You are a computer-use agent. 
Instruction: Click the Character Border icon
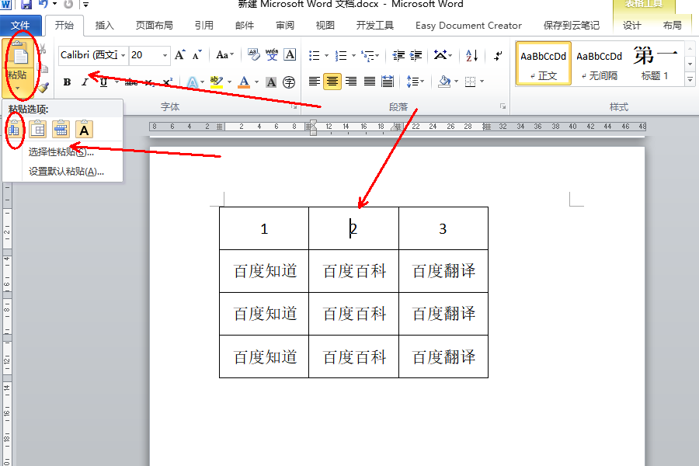(x=290, y=55)
